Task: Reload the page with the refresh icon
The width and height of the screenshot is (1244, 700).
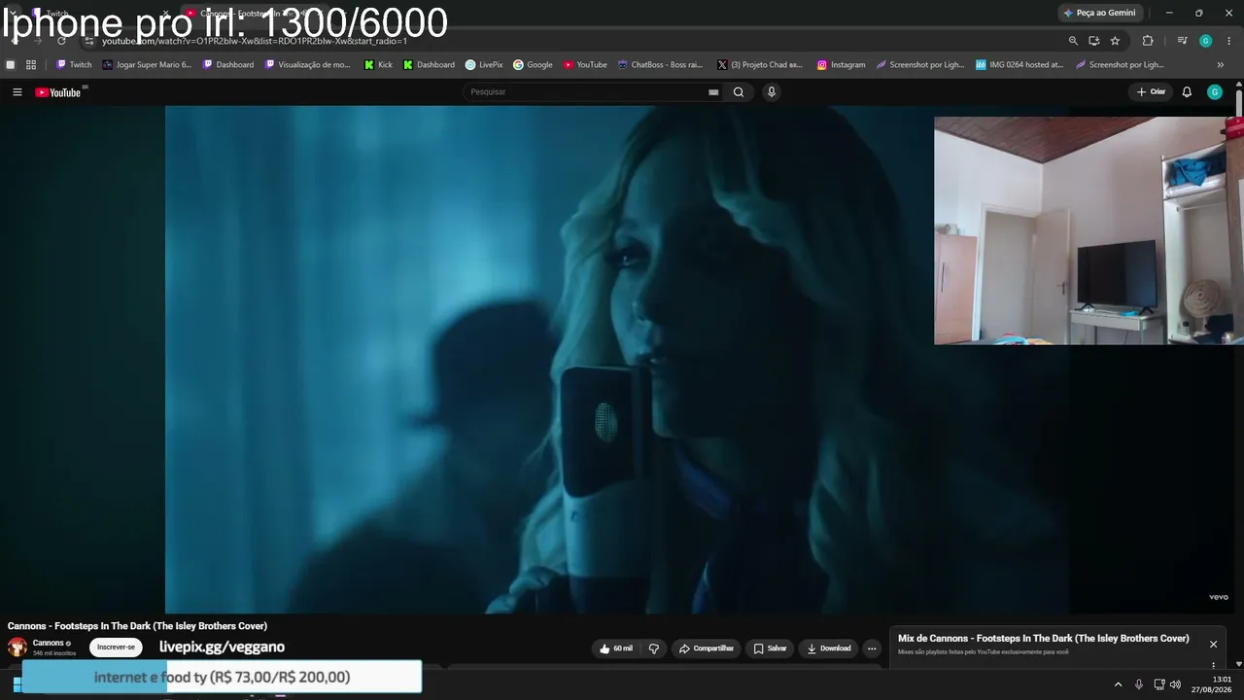Action: pos(61,41)
